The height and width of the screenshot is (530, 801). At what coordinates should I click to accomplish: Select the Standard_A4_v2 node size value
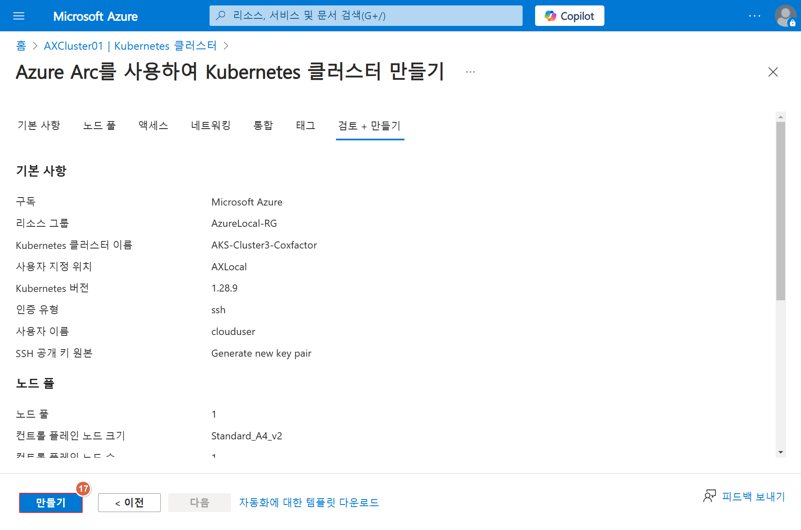[247, 436]
